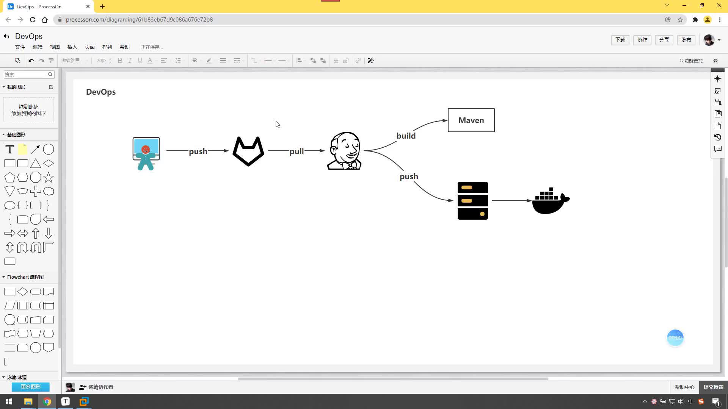Open the connector type dropdown
This screenshot has height=409, width=728.
[254, 61]
